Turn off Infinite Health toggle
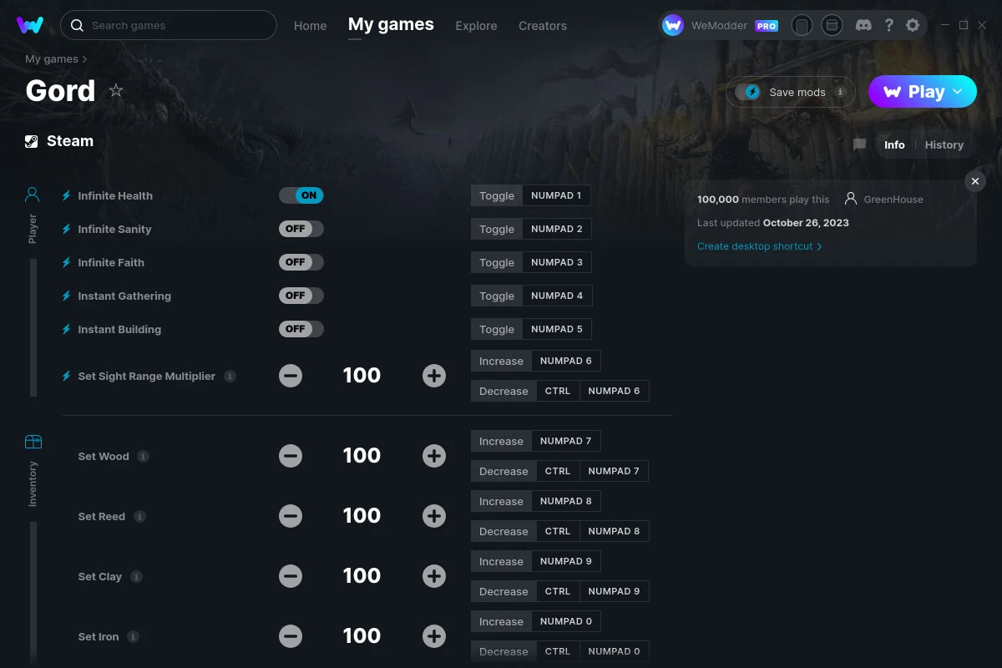 click(301, 195)
